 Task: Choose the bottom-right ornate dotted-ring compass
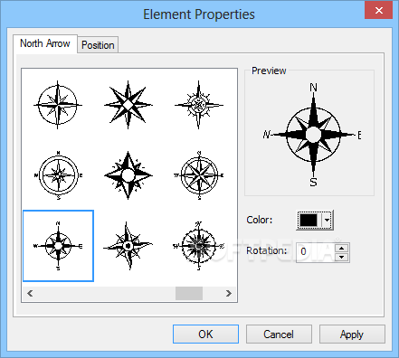coord(199,246)
